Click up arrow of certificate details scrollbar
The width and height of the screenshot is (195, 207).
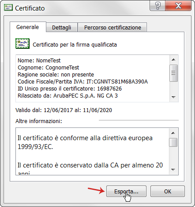[174, 60]
